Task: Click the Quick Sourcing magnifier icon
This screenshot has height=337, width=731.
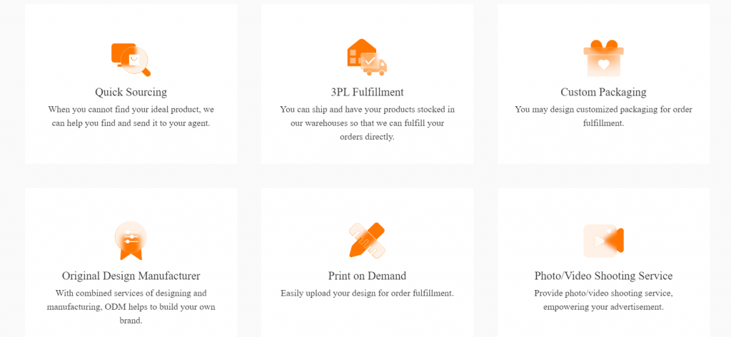Action: 131,60
